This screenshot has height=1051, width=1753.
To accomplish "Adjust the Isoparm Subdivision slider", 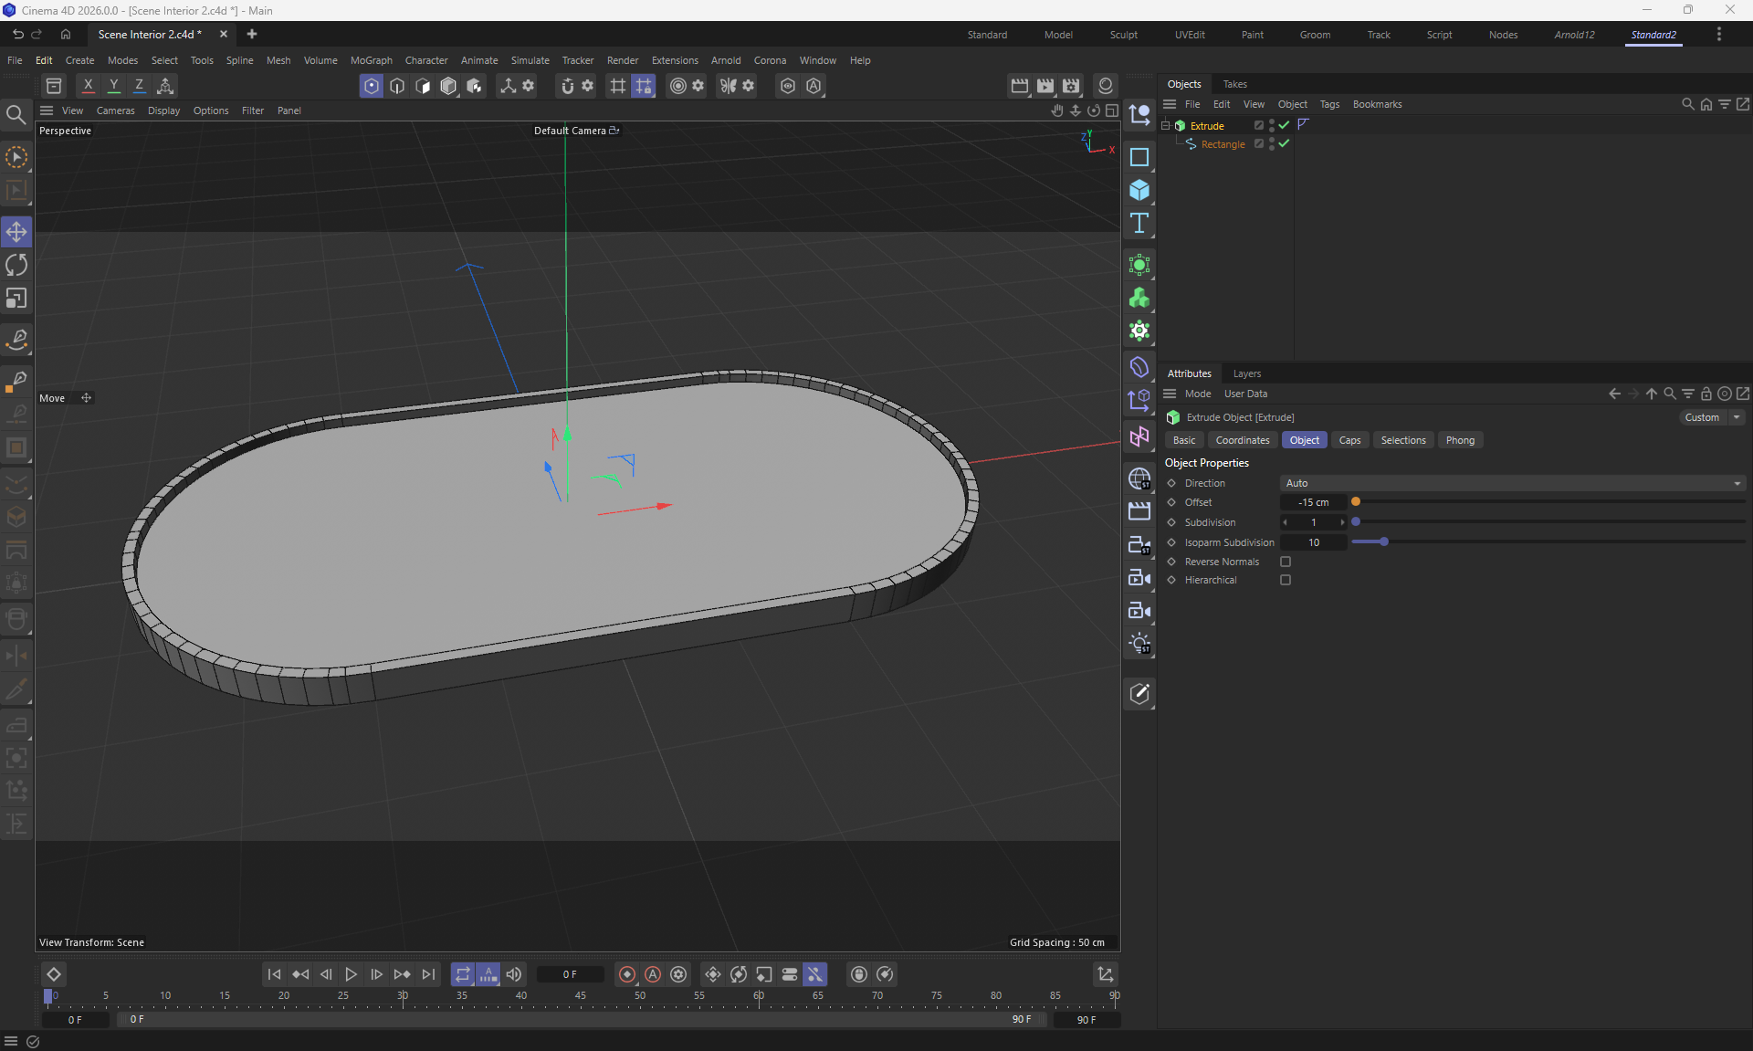I will (1384, 542).
